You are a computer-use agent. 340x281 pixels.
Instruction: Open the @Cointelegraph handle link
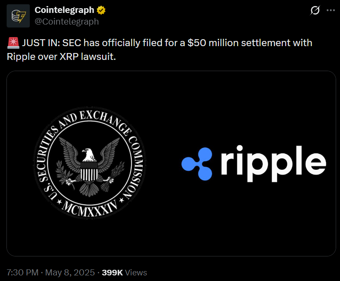point(67,21)
